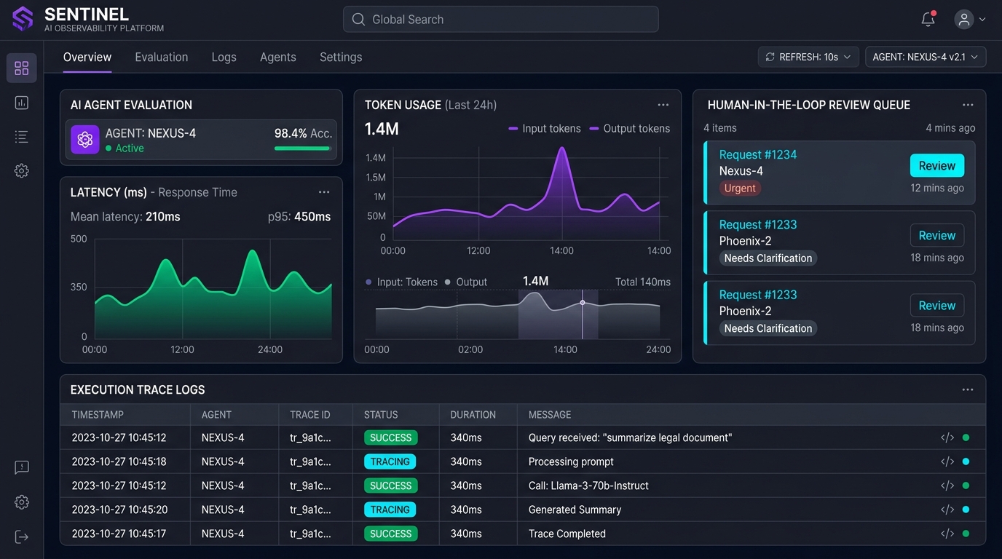Open the user profile avatar menu

(964, 20)
